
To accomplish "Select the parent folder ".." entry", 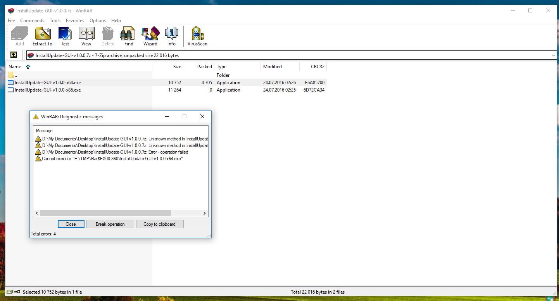I will click(16, 75).
